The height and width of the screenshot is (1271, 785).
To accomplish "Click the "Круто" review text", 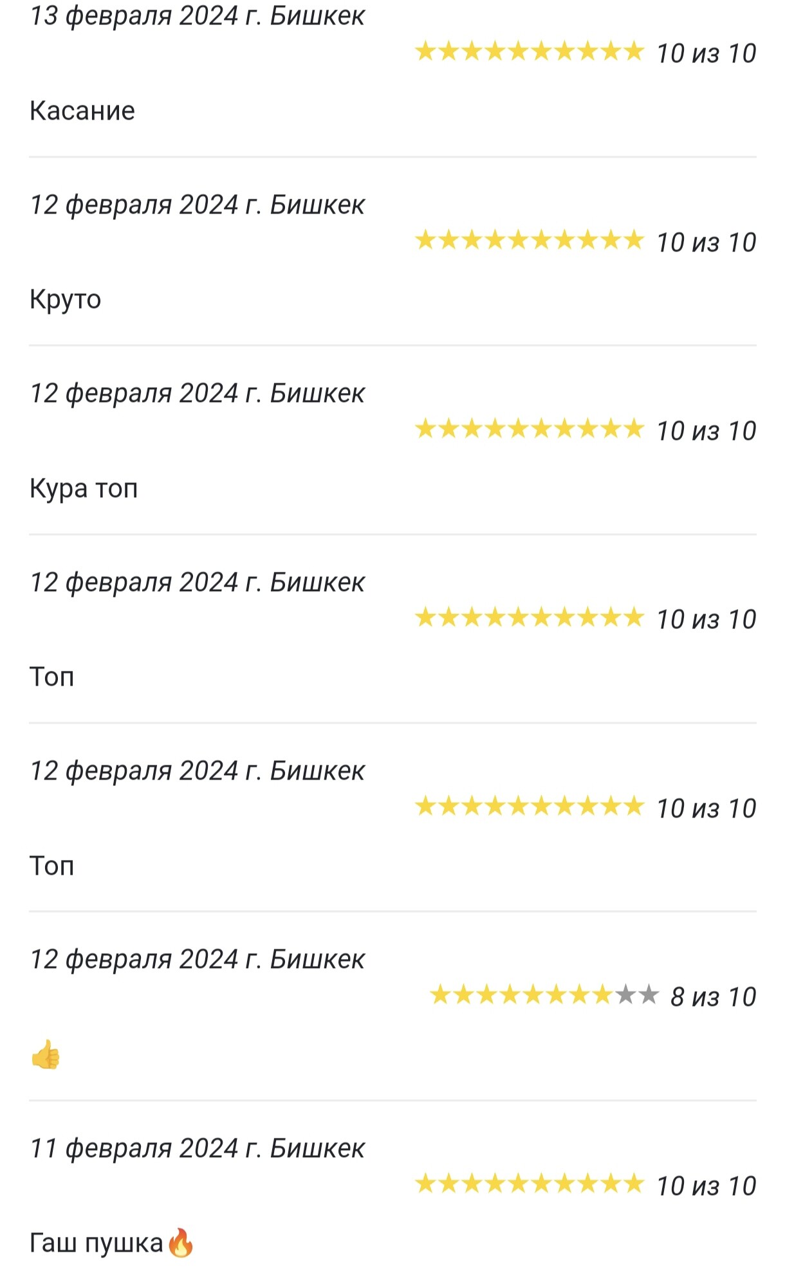I will pos(66,299).
